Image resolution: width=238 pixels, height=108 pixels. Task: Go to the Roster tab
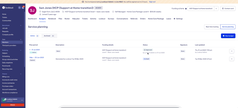click(67, 19)
